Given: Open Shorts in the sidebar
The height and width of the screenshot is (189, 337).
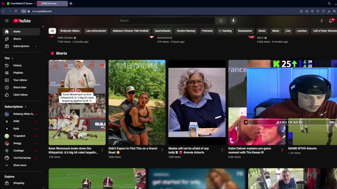Looking at the screenshot, I should click(21, 39).
